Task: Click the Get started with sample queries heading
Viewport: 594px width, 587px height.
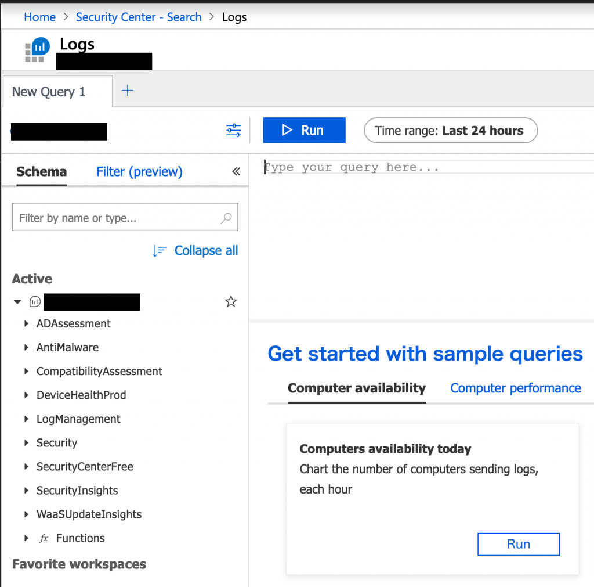Action: tap(425, 354)
